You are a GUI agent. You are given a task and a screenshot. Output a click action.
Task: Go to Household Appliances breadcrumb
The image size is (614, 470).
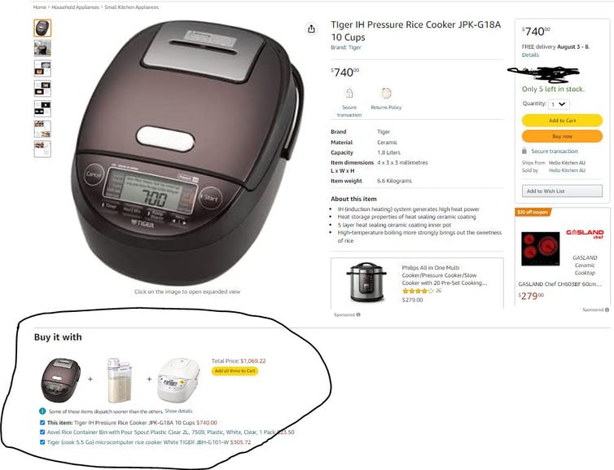pyautogui.click(x=75, y=7)
